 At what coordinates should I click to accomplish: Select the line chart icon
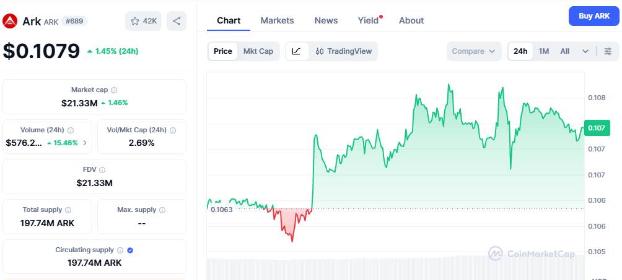pyautogui.click(x=297, y=51)
